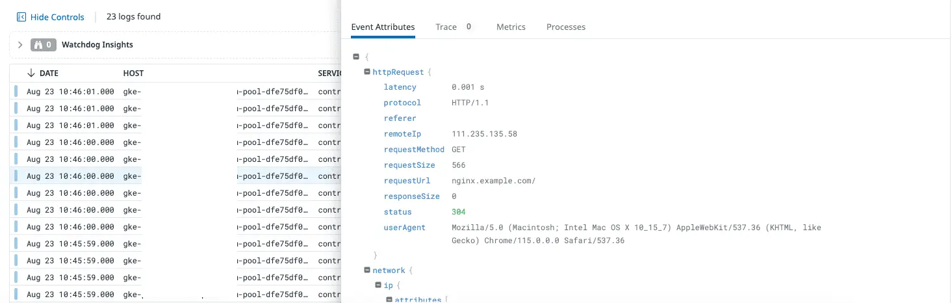
Task: Click Hide Controls link
Action: coord(57,17)
